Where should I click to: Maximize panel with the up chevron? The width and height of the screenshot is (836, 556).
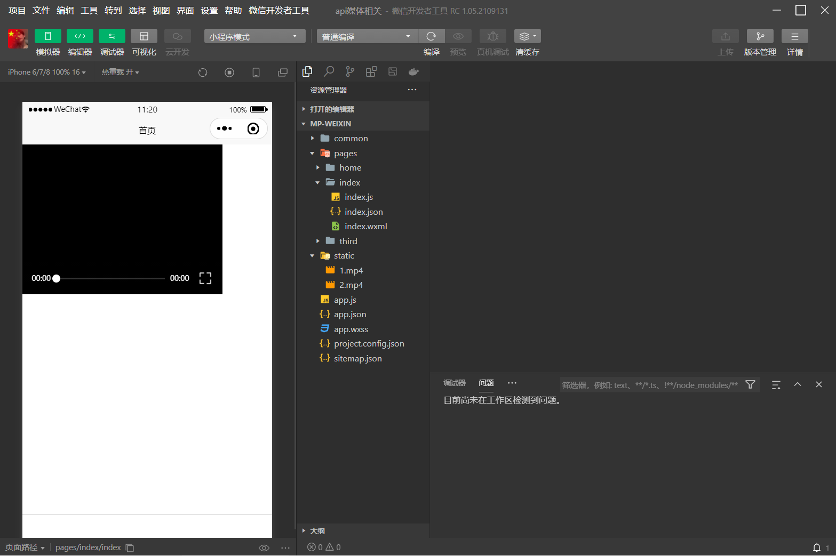[x=798, y=384]
